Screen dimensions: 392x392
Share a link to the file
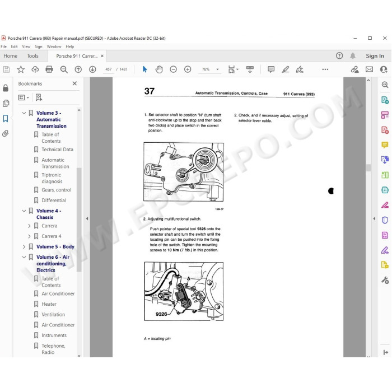coord(354,69)
